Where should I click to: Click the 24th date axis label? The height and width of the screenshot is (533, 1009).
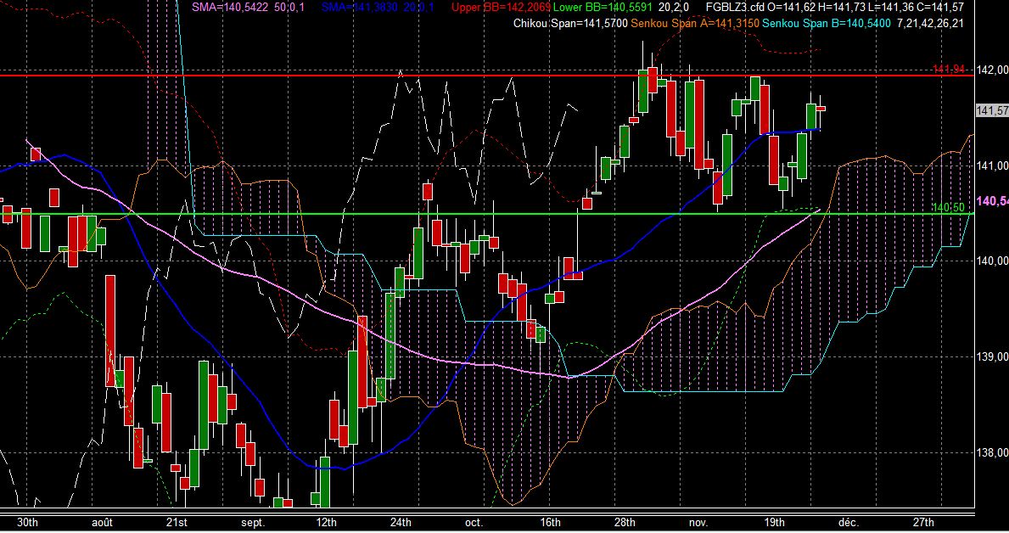401,522
